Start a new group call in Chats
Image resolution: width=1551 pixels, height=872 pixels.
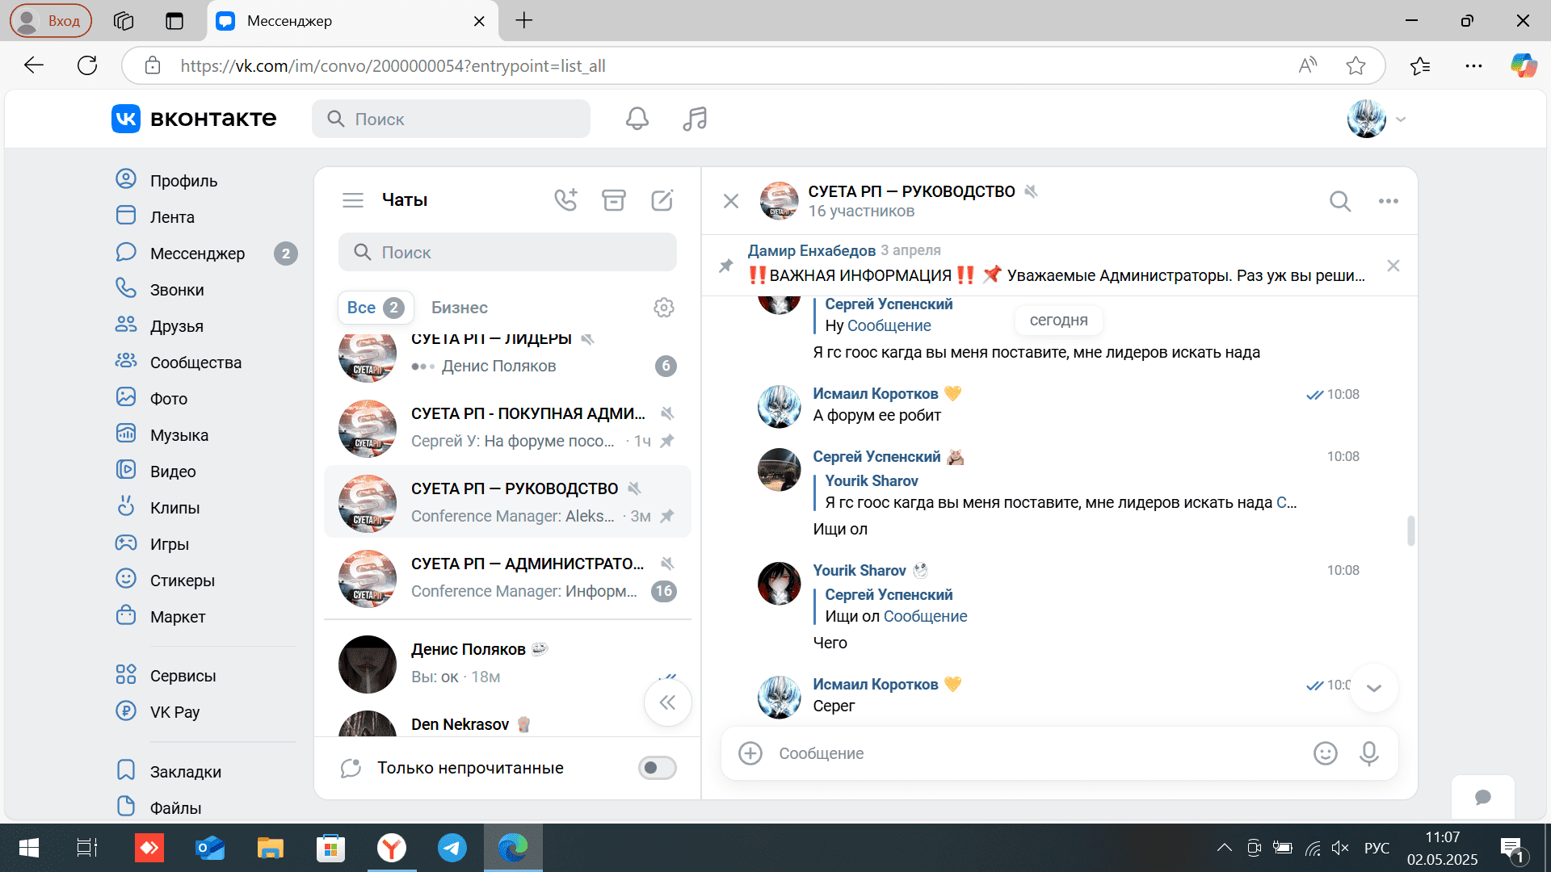(x=565, y=199)
